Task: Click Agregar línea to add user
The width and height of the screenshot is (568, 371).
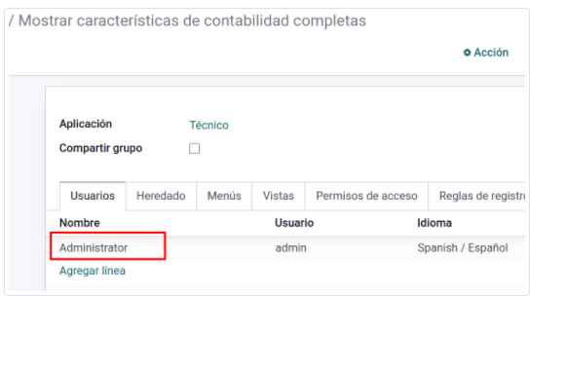Action: (x=93, y=271)
